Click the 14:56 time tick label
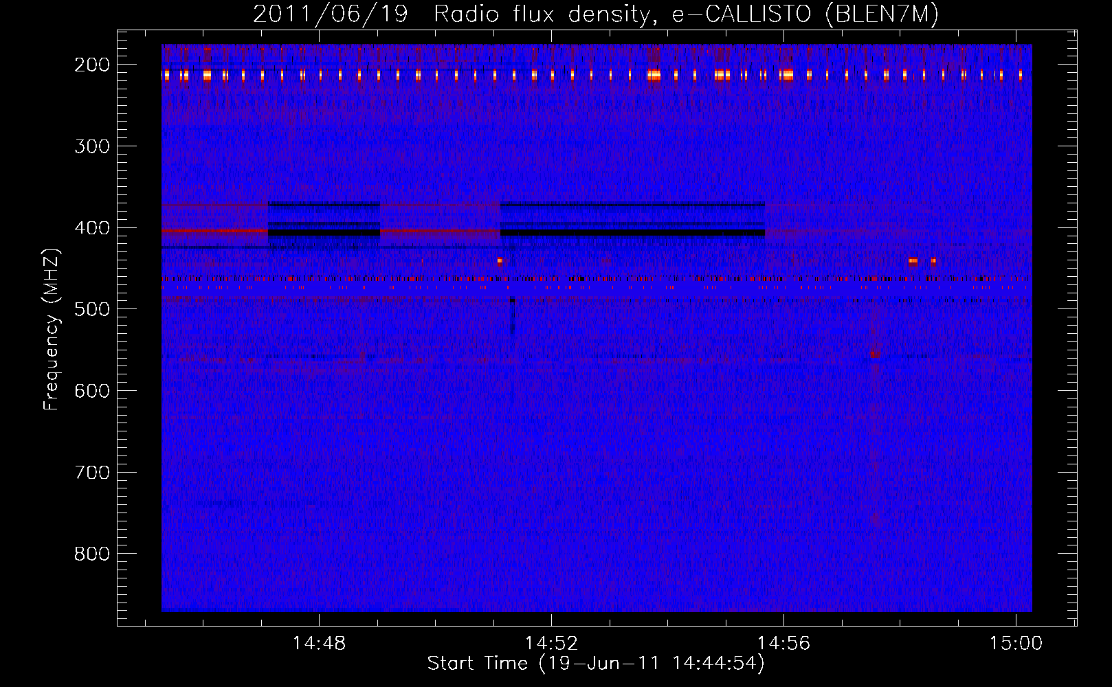 pos(784,644)
